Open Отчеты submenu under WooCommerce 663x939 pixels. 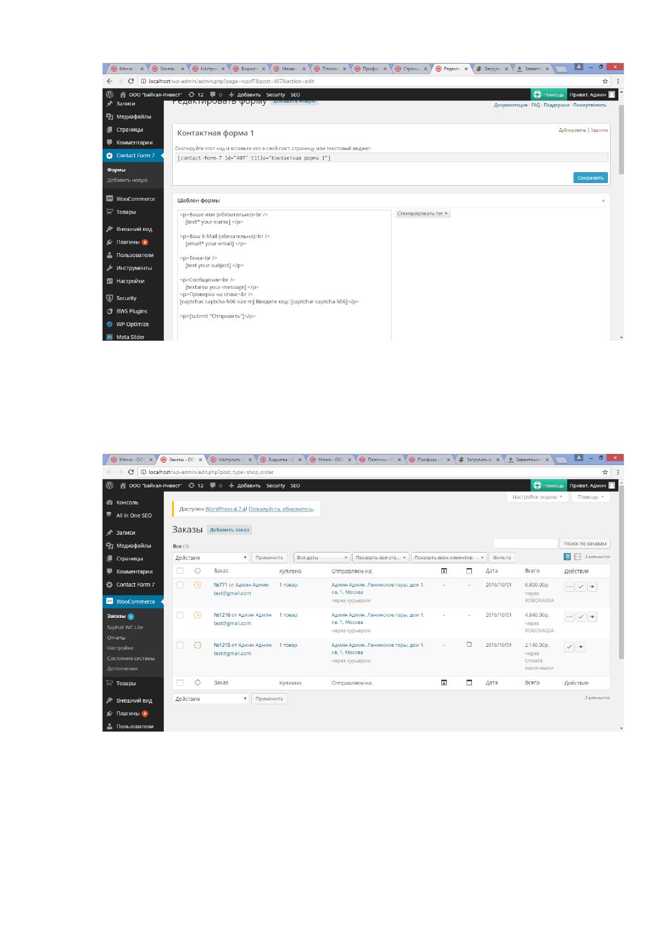[116, 637]
